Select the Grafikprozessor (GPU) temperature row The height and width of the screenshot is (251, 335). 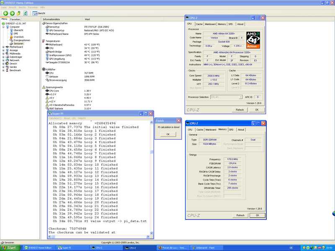59,55
